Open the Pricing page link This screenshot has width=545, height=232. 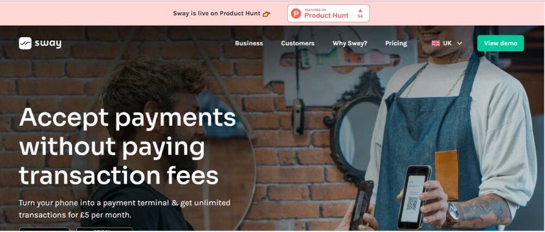click(396, 44)
